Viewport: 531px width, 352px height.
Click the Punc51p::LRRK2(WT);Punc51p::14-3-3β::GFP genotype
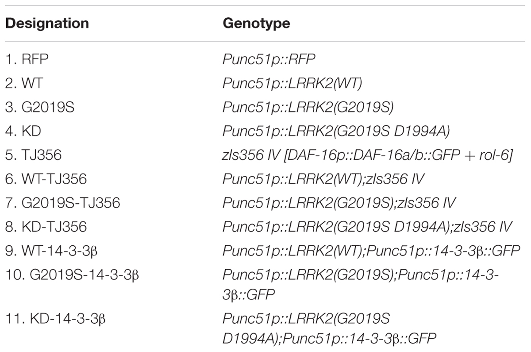[371, 251]
